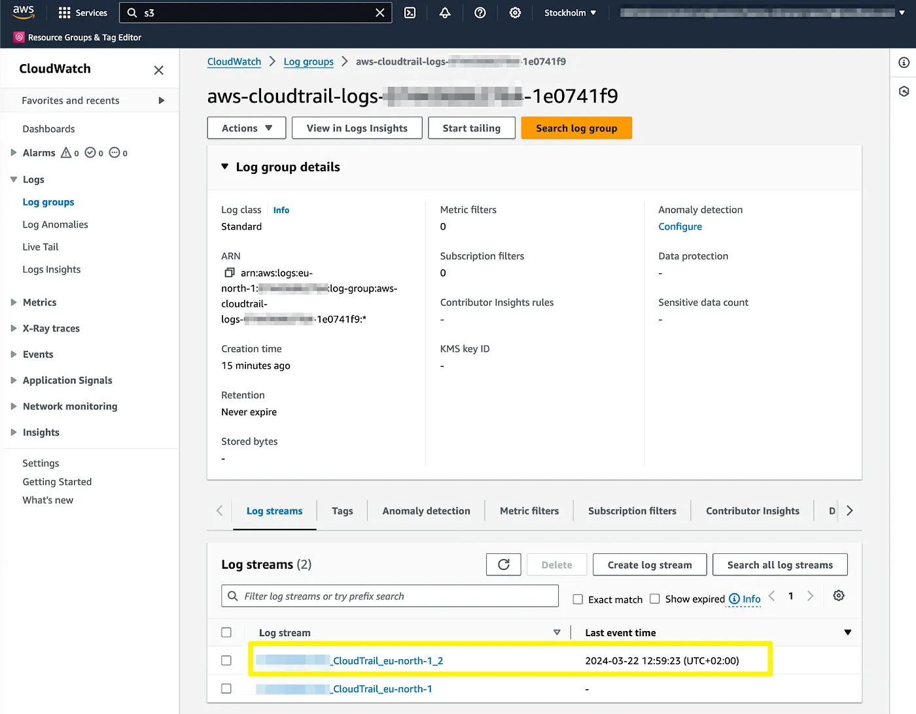Switch to the Contributor Insights tab
916x714 pixels.
tap(752, 511)
